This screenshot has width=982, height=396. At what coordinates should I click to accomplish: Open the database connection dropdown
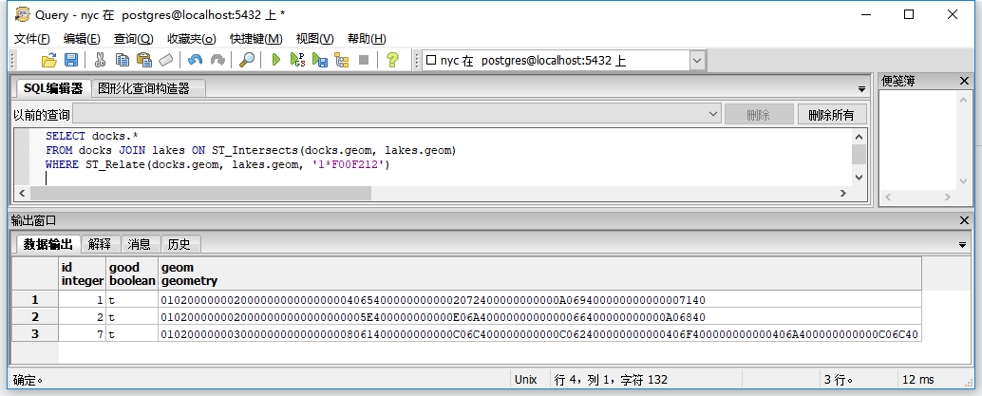tap(698, 61)
